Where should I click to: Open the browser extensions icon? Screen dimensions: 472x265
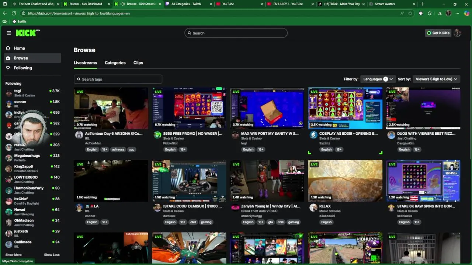tap(430, 13)
